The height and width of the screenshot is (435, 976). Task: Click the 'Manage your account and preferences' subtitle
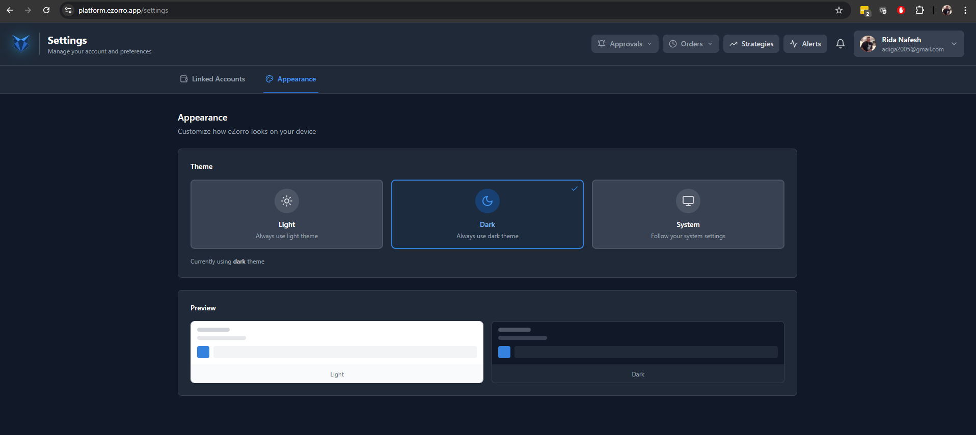tap(99, 51)
